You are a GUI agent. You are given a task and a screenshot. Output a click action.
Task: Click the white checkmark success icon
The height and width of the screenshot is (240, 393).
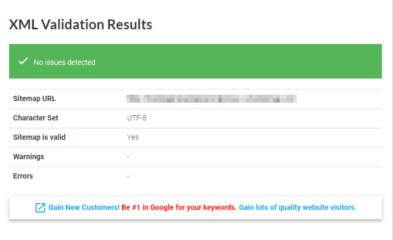(23, 62)
